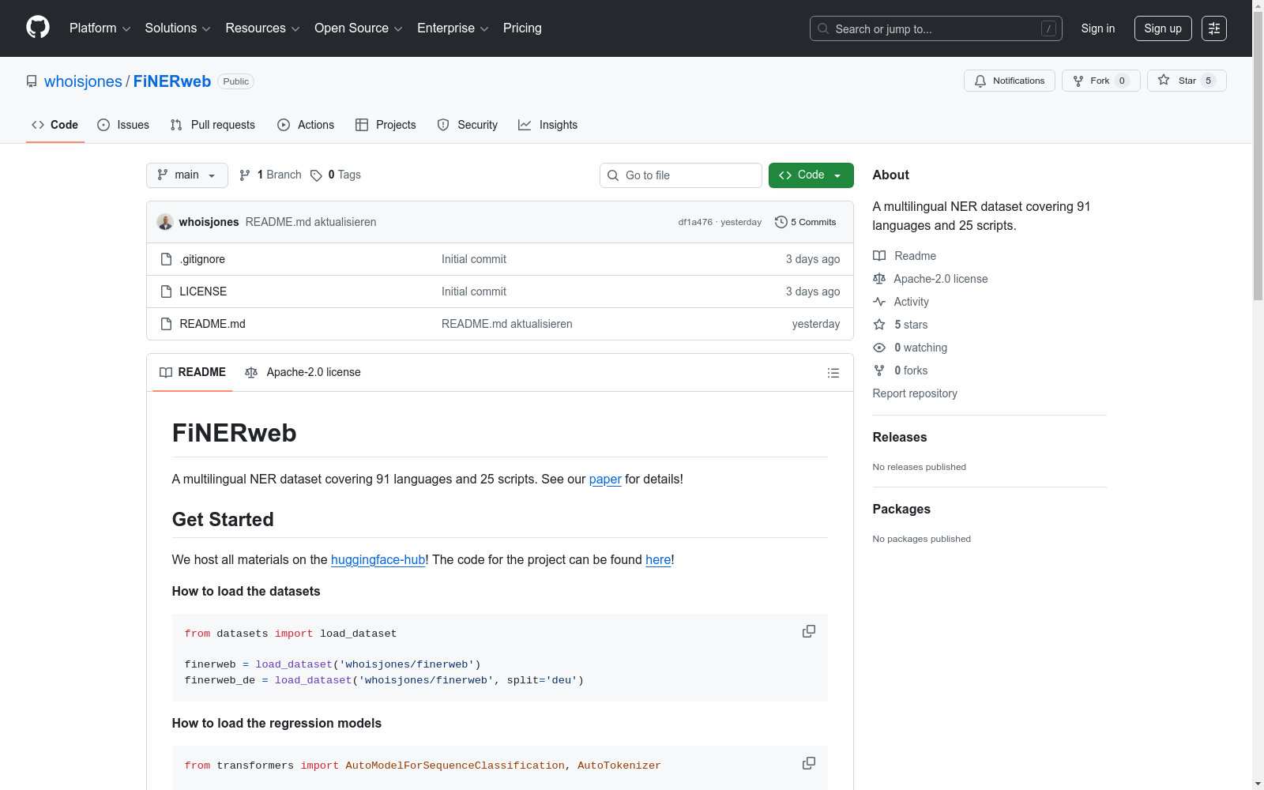This screenshot has height=790, width=1264.
Task: View the 5 Commits history
Action: point(806,222)
